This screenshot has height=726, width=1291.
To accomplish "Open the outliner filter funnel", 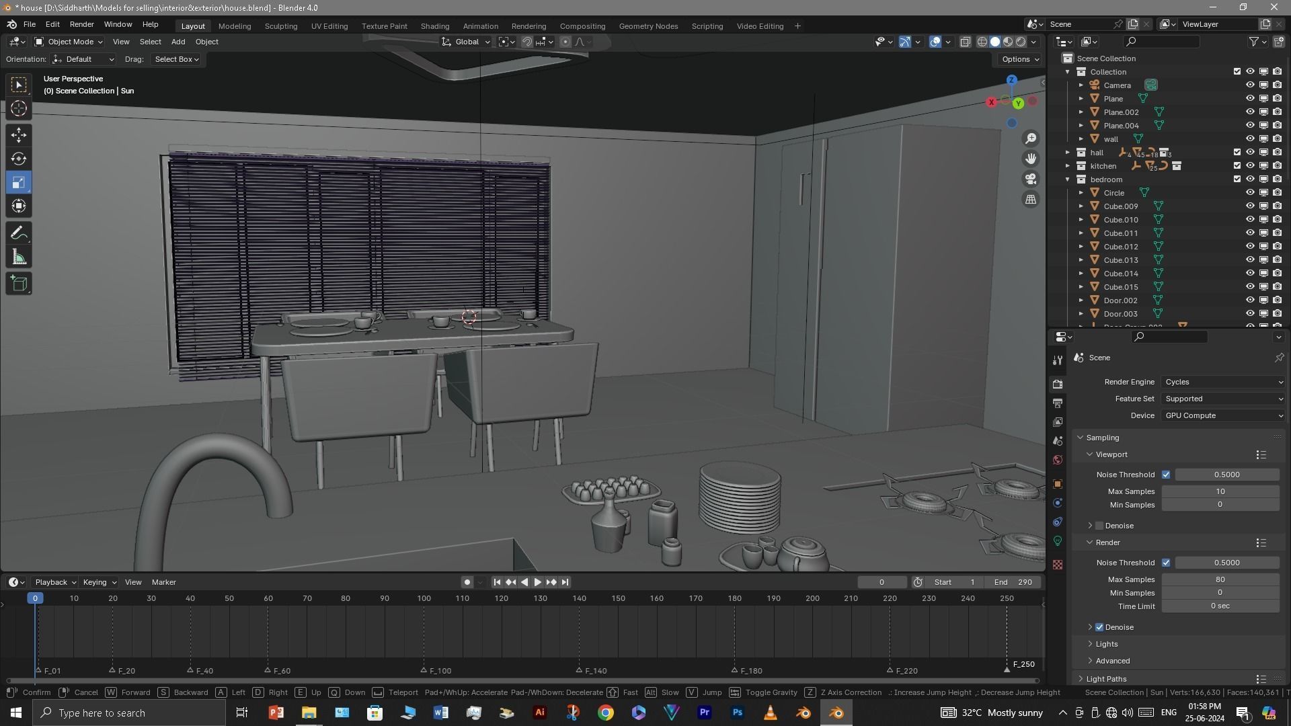I will pyautogui.click(x=1257, y=42).
